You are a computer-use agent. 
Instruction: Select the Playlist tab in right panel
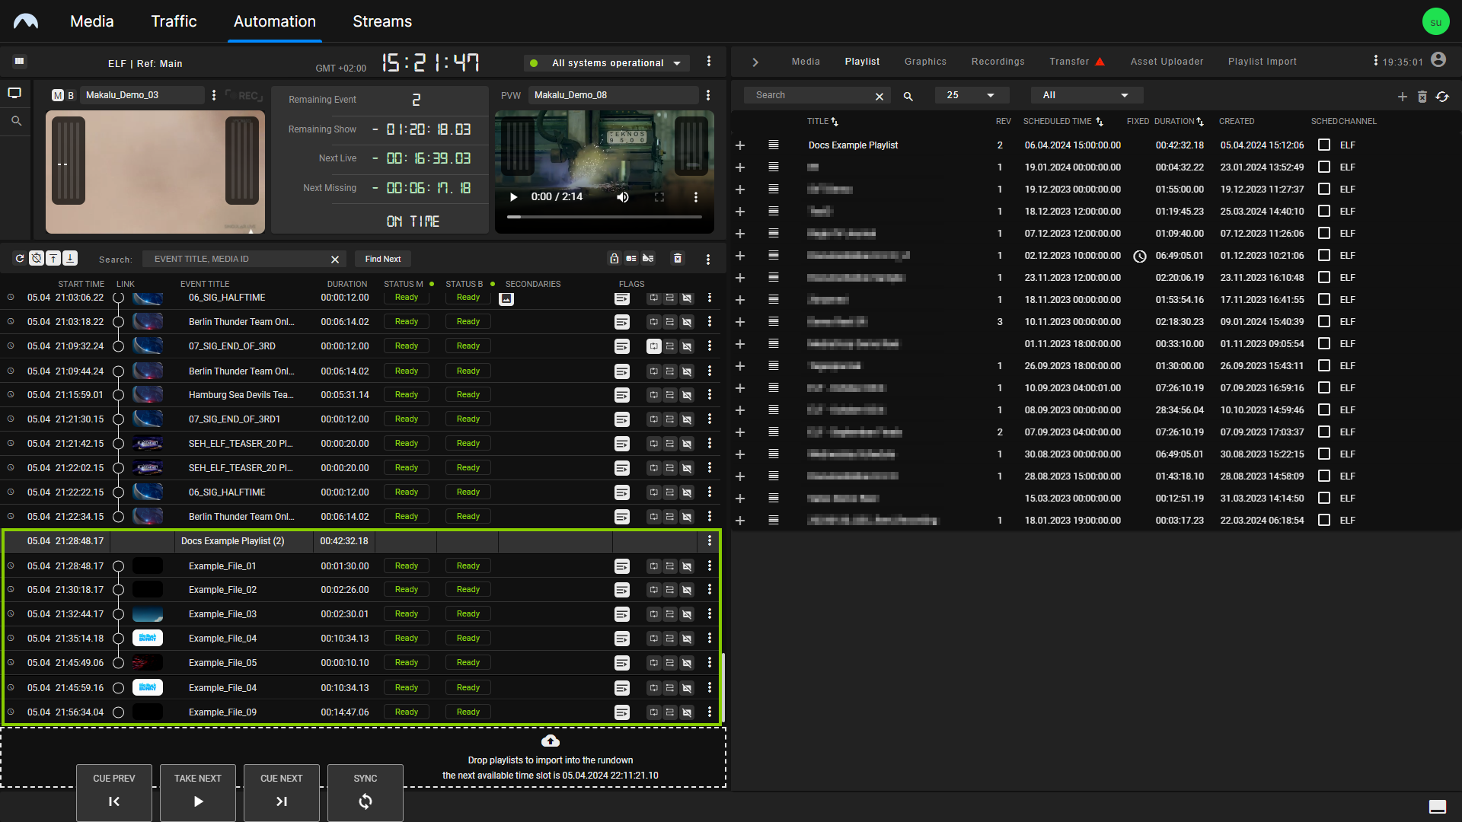coord(861,61)
